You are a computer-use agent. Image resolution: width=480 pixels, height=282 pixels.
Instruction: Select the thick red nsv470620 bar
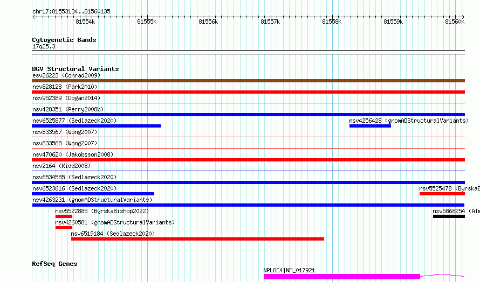[x=248, y=160]
